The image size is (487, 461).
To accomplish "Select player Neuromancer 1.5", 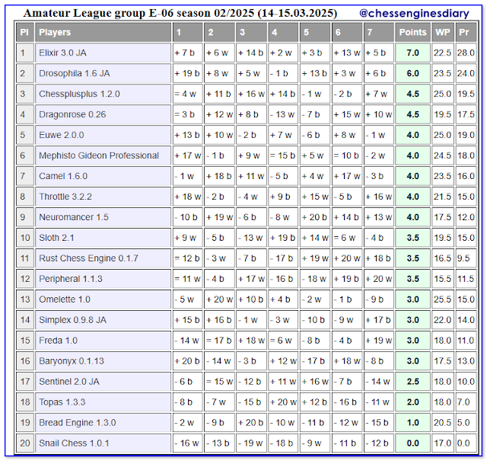I will [x=103, y=217].
